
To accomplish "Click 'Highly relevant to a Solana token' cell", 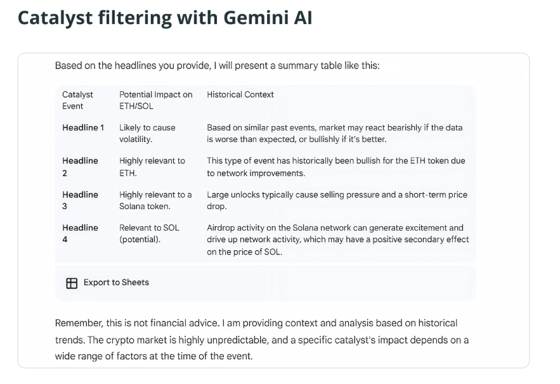I will click(x=155, y=200).
